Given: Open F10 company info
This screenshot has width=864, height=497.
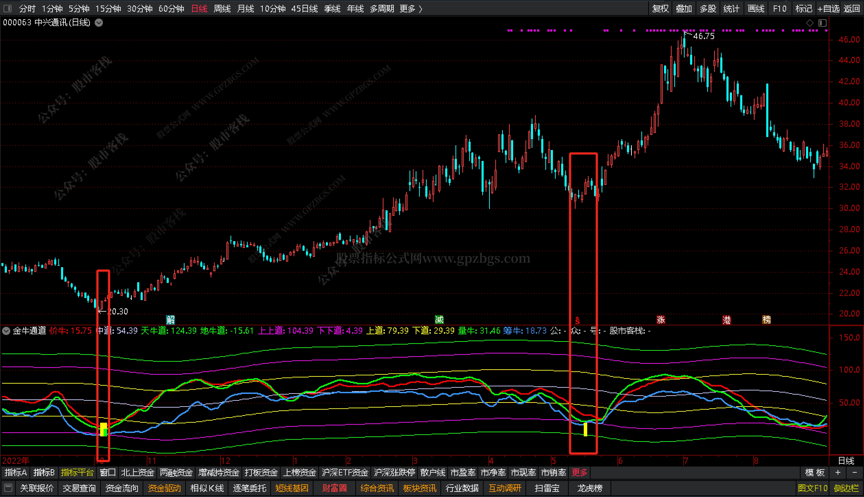Looking at the screenshot, I should (x=780, y=9).
